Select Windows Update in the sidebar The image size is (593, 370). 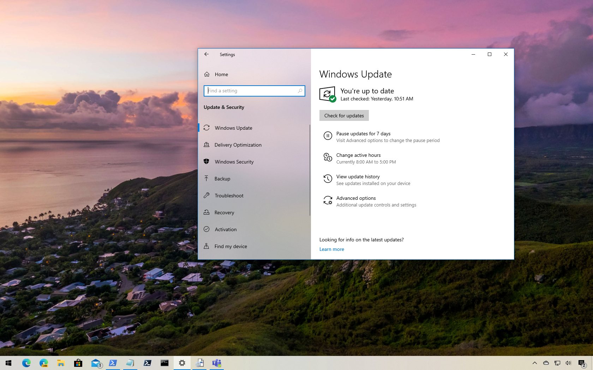click(x=233, y=128)
